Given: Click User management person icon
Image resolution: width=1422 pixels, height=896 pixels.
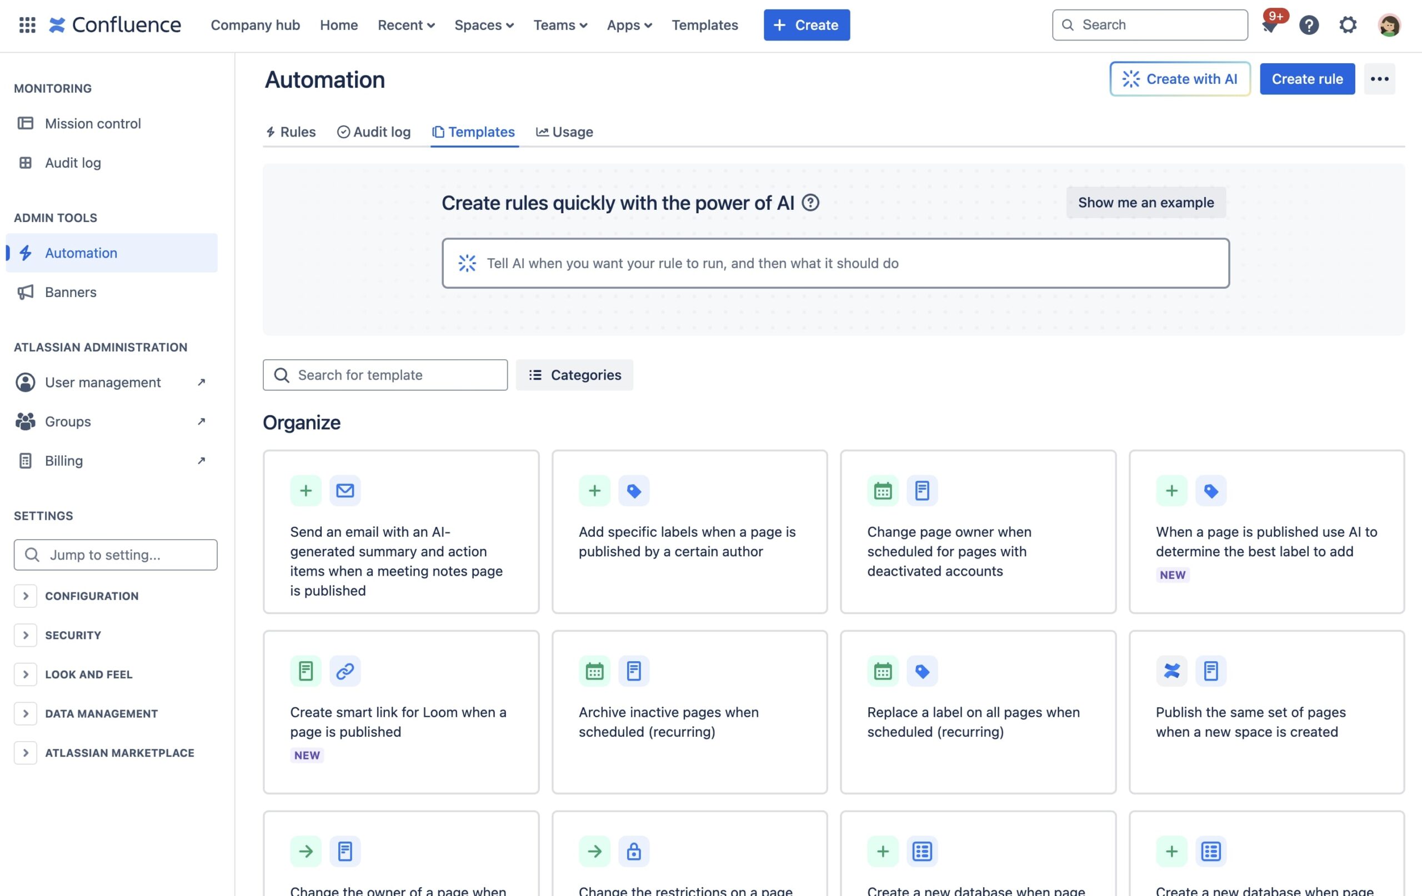Looking at the screenshot, I should tap(26, 382).
